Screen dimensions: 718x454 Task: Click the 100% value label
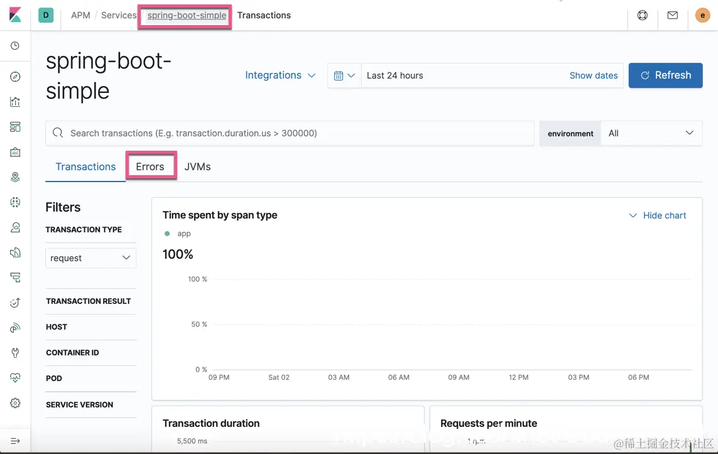(x=178, y=254)
